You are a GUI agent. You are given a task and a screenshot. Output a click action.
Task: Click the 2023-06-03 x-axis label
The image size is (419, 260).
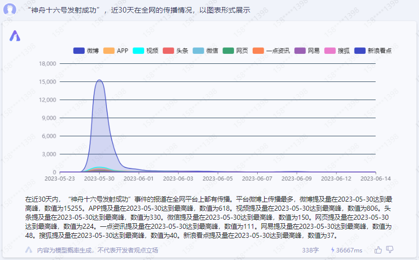tap(178, 179)
